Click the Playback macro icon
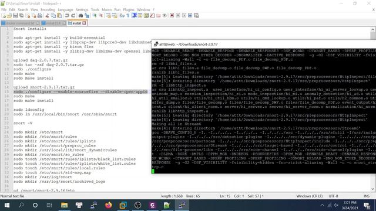Screen dimensions: 376x211 (x=184, y=16)
